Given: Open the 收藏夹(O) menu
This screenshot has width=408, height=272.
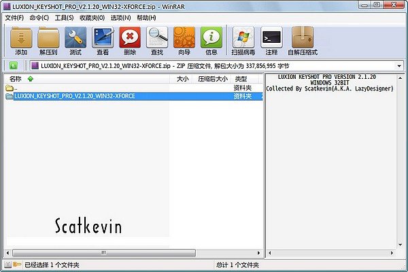Looking at the screenshot, I should click(92, 18).
